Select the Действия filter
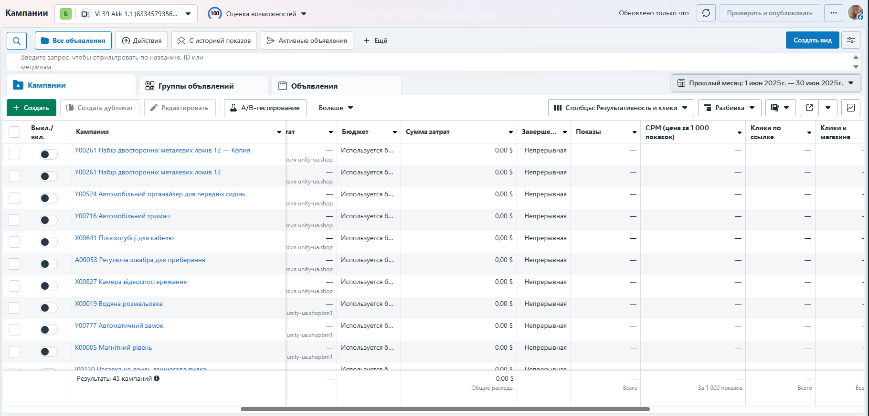Viewport: 869px width, 416px height. click(x=141, y=41)
